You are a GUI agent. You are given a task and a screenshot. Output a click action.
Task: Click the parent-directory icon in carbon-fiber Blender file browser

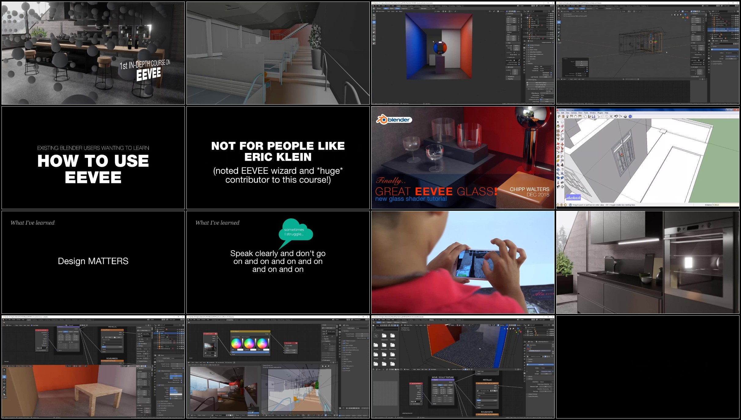tap(376, 336)
